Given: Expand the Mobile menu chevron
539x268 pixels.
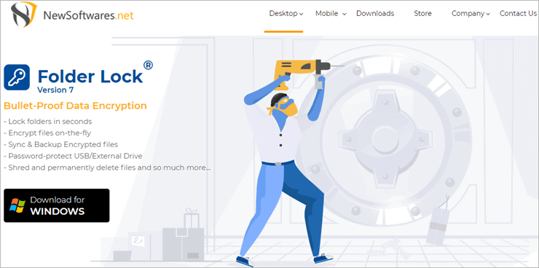Looking at the screenshot, I should 345,14.
